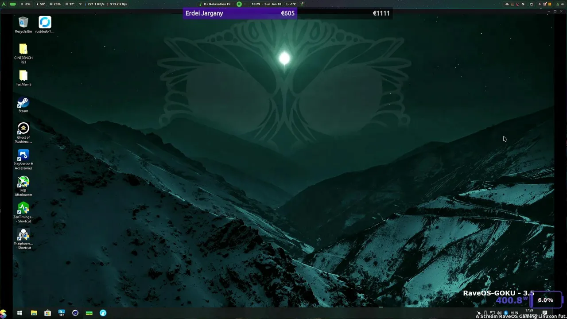Launch the MSI Afterburner shortcut
Image resolution: width=567 pixels, height=319 pixels.
23,187
